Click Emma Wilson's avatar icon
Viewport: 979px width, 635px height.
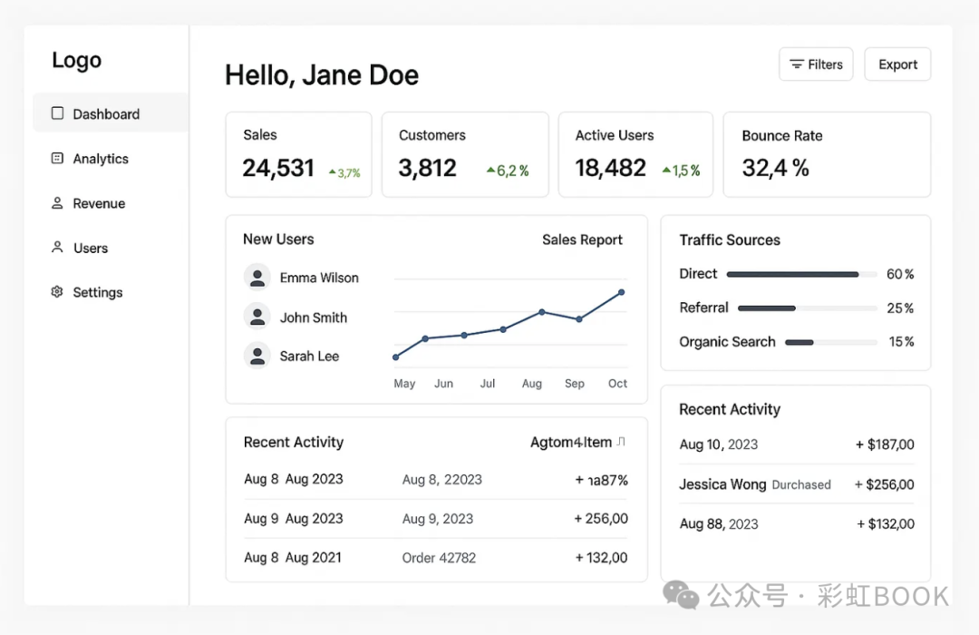pos(257,278)
